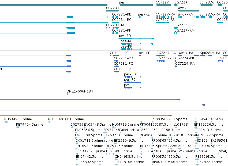The image size is (228, 166).
Task: Open EST label RP003563233.5prime
Action: point(169,119)
